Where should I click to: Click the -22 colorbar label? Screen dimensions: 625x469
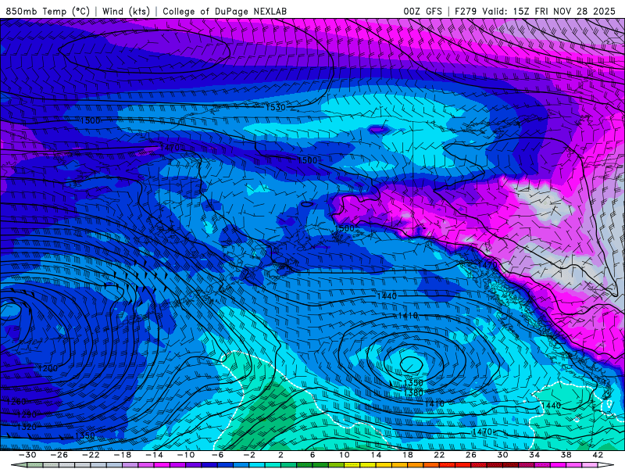(91, 455)
